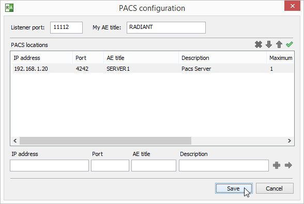Focus the My AE title field

[x=166, y=27]
